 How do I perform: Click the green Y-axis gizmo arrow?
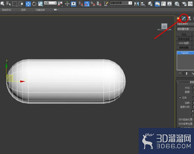pos(6,65)
